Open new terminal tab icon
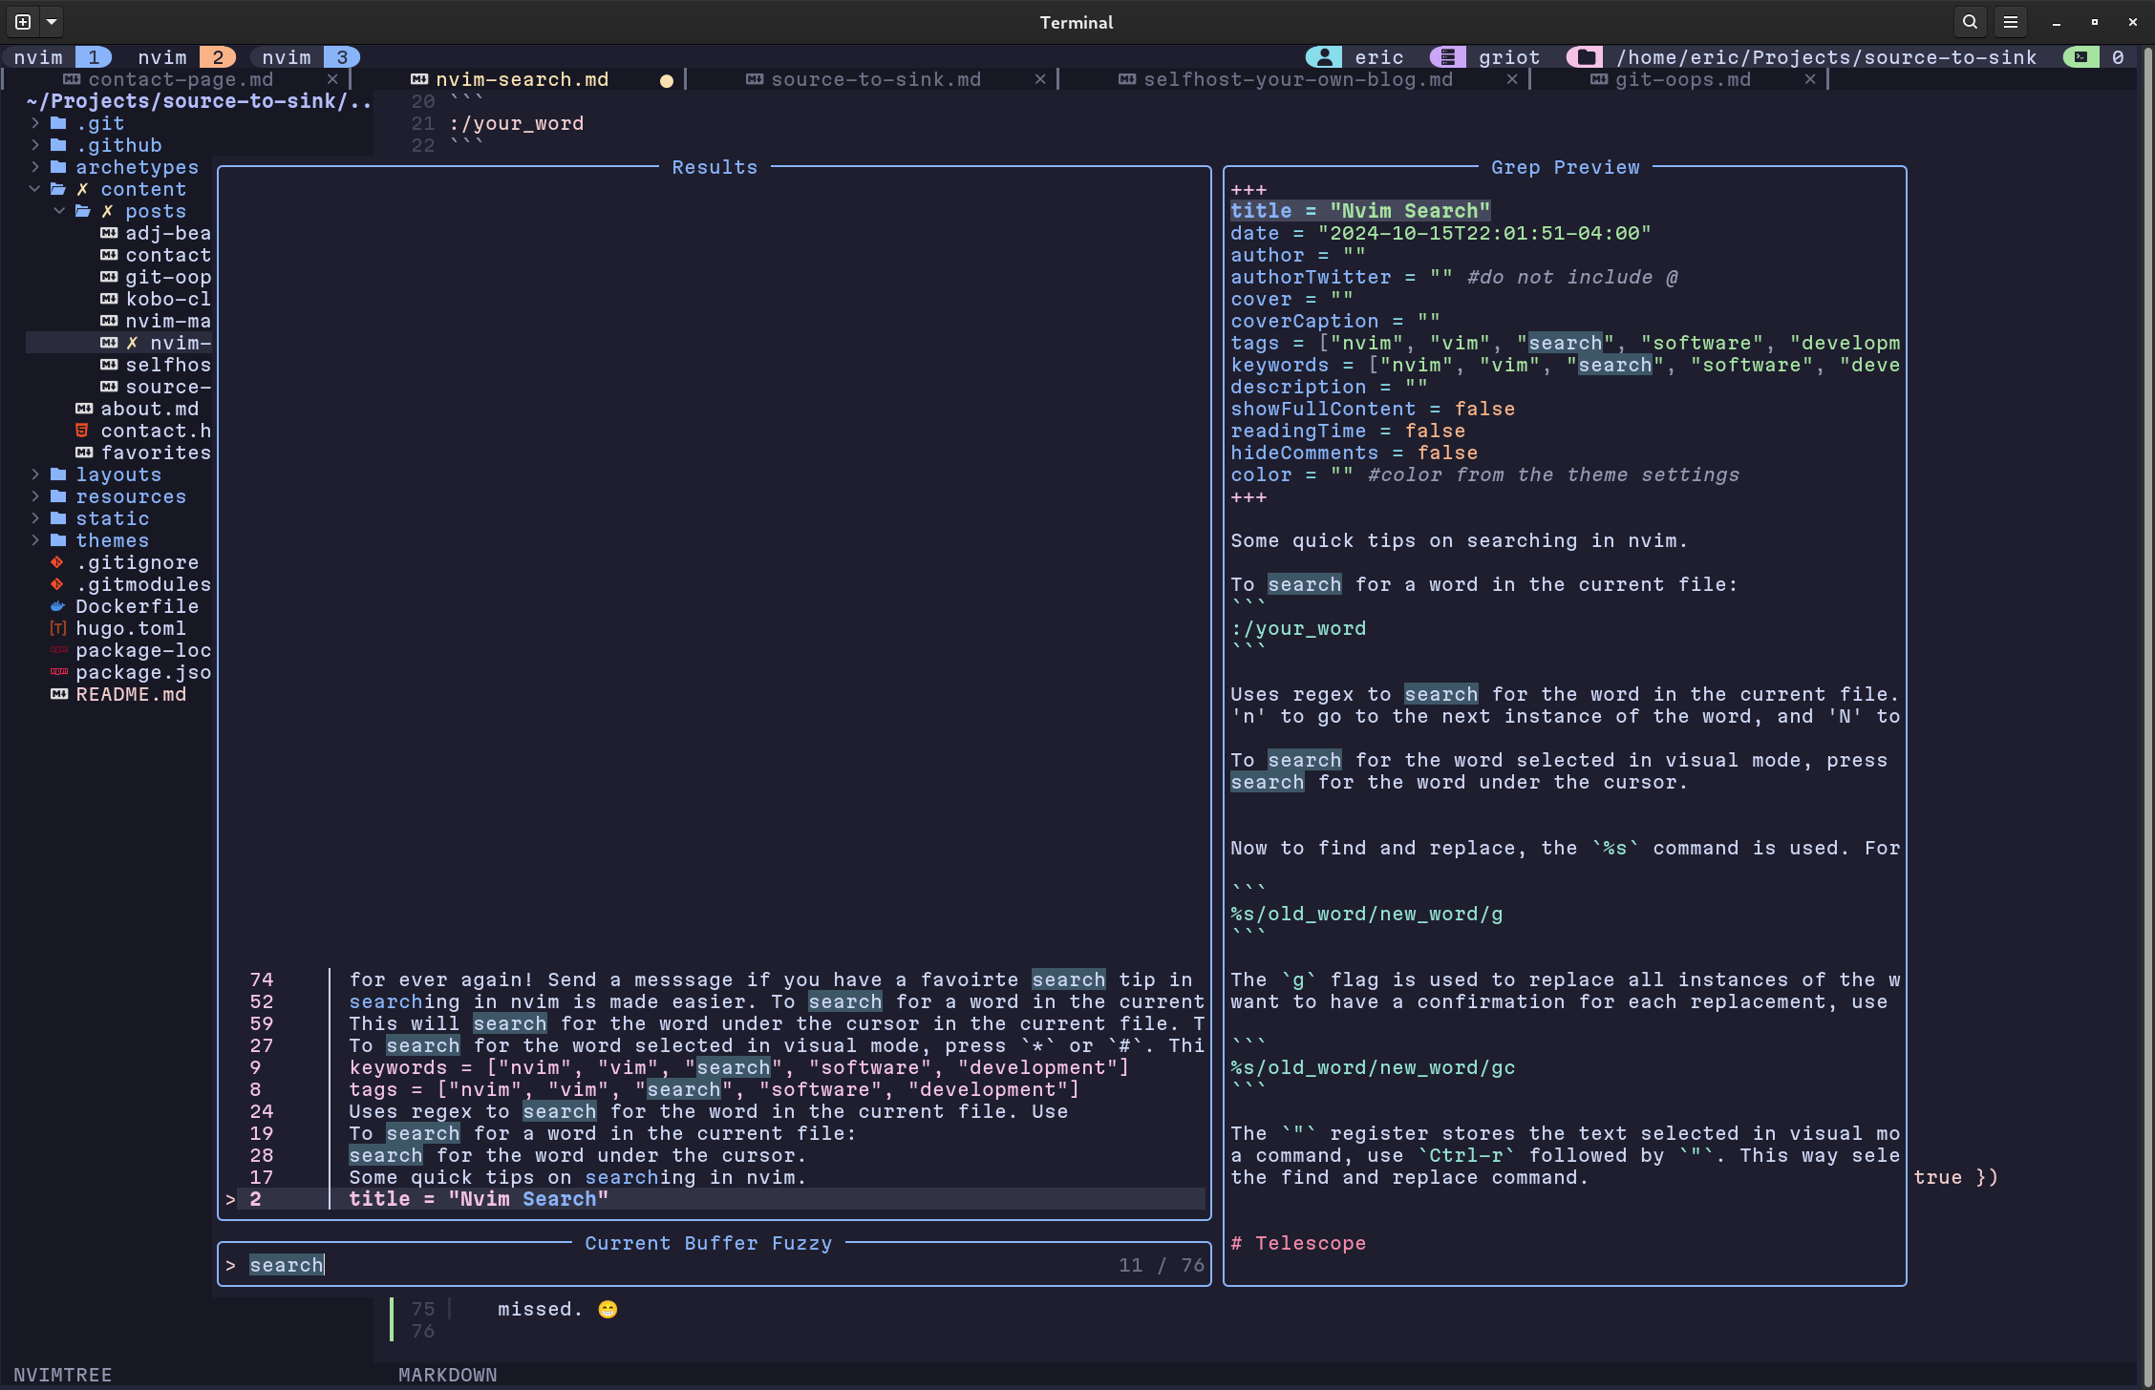This screenshot has height=1390, width=2155. point(23,21)
